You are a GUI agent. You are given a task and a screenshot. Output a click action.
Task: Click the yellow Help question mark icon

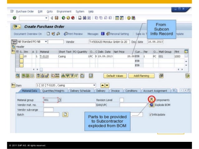pyautogui.click(x=129, y=18)
